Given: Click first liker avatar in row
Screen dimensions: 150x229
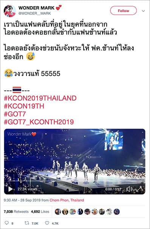Looking at the screenshot, I should click(58, 212).
